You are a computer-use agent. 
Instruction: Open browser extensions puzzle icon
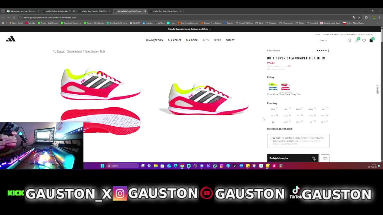click(x=366, y=17)
